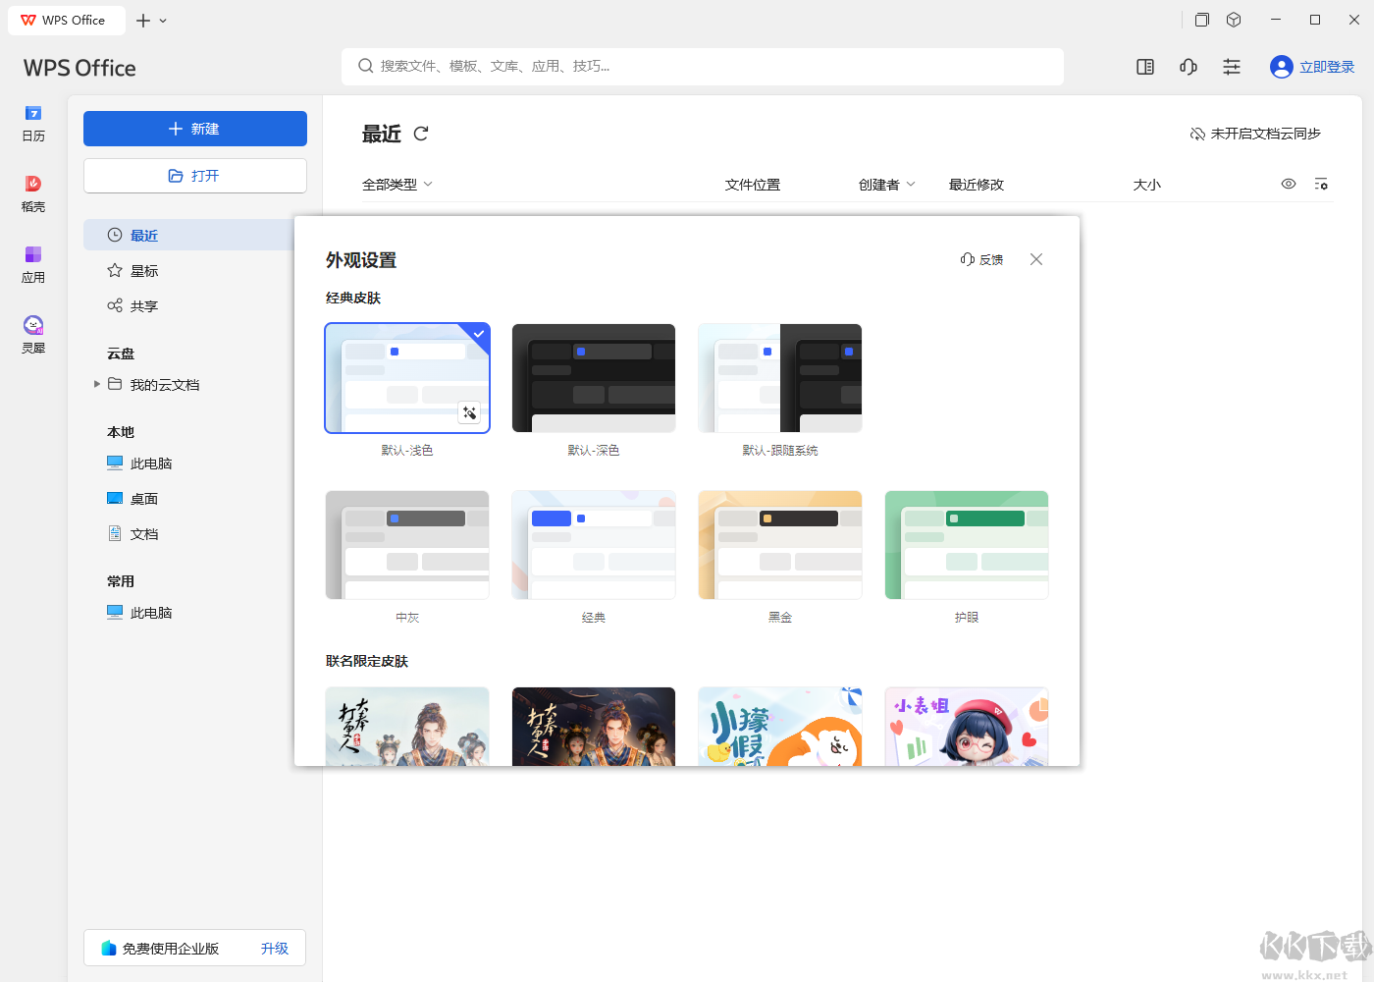This screenshot has height=982, width=1374.
Task: Click the list filter settings icon
Action: (1321, 185)
